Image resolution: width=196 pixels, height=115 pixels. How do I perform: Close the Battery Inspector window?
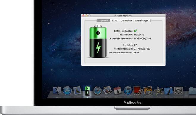point(83,16)
